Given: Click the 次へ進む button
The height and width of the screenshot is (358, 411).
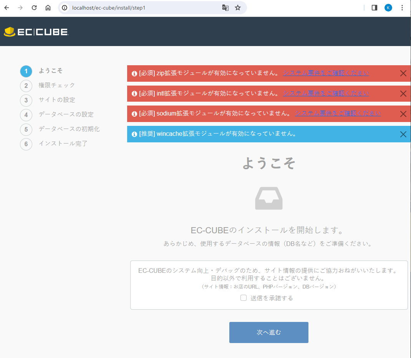Looking at the screenshot, I should coord(268,332).
